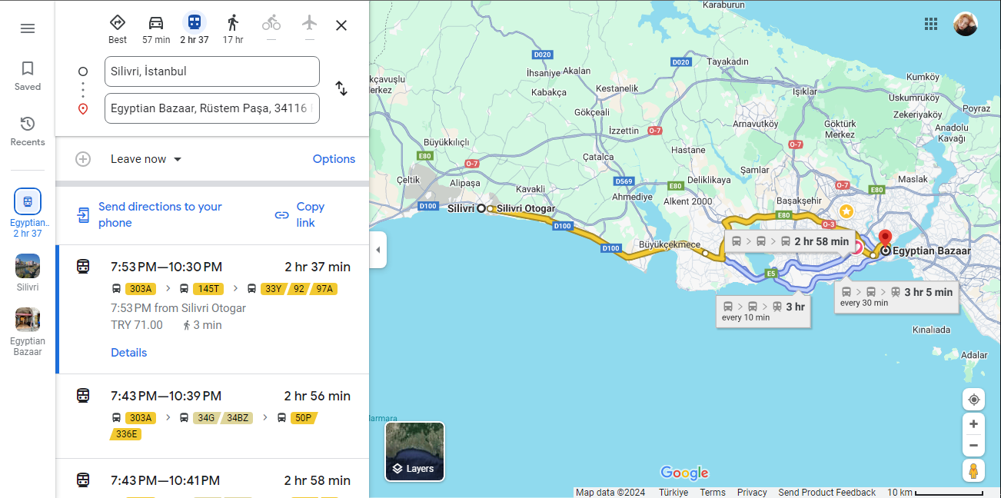Open the main hamburger menu
The image size is (1001, 498).
pyautogui.click(x=28, y=28)
